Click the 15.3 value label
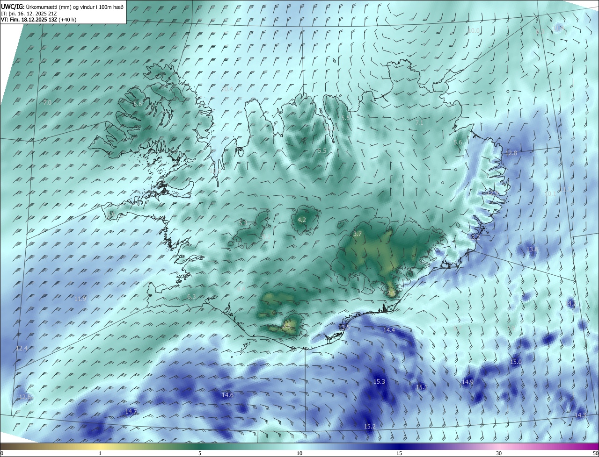Viewport: 599px width, 457px height. pyautogui.click(x=379, y=382)
